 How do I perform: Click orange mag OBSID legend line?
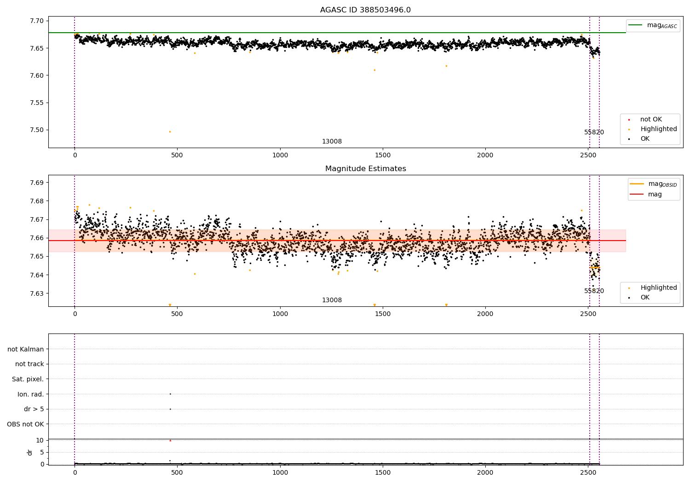pyautogui.click(x=637, y=184)
